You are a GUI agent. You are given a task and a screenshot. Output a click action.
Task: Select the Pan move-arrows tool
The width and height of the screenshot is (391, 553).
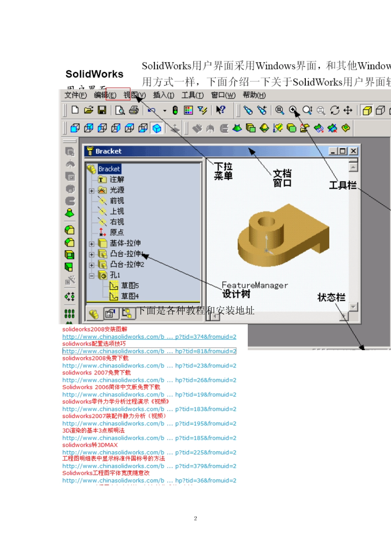coord(348,110)
